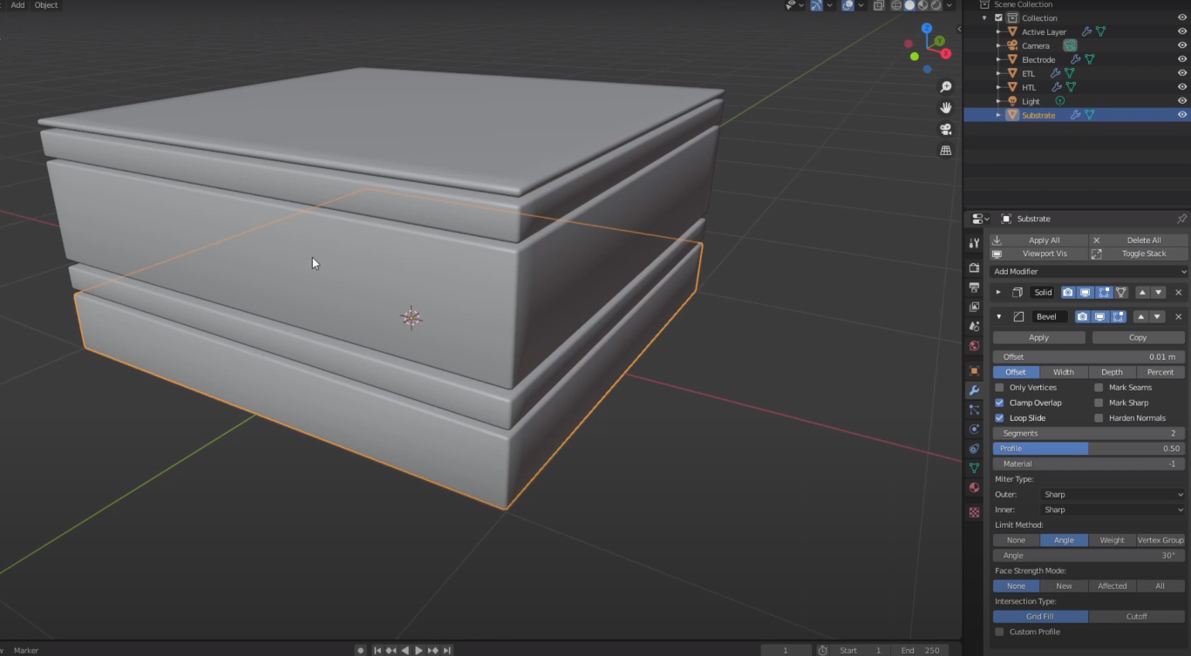Toggle camera view icon in viewport
Viewport: 1191px width, 656px height.
pyautogui.click(x=945, y=129)
